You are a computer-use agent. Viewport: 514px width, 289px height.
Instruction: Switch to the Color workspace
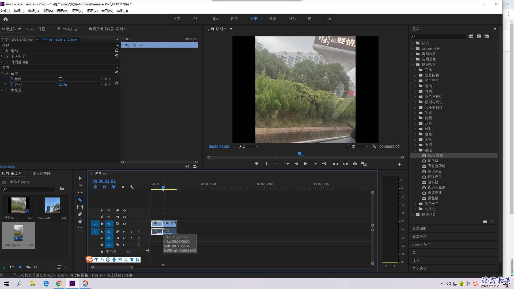[234, 19]
